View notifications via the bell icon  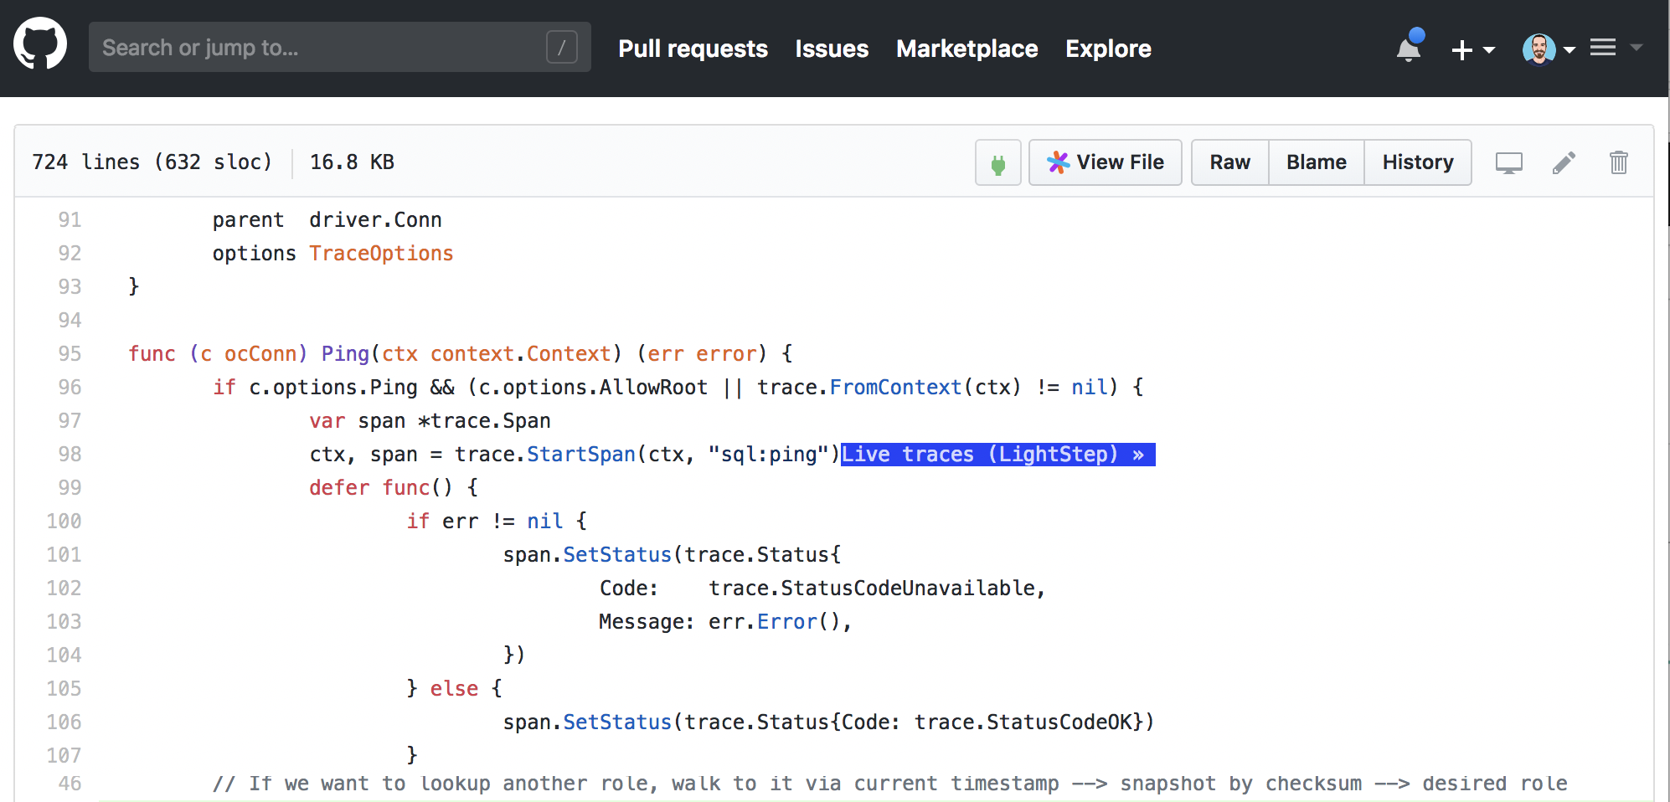pyautogui.click(x=1410, y=47)
